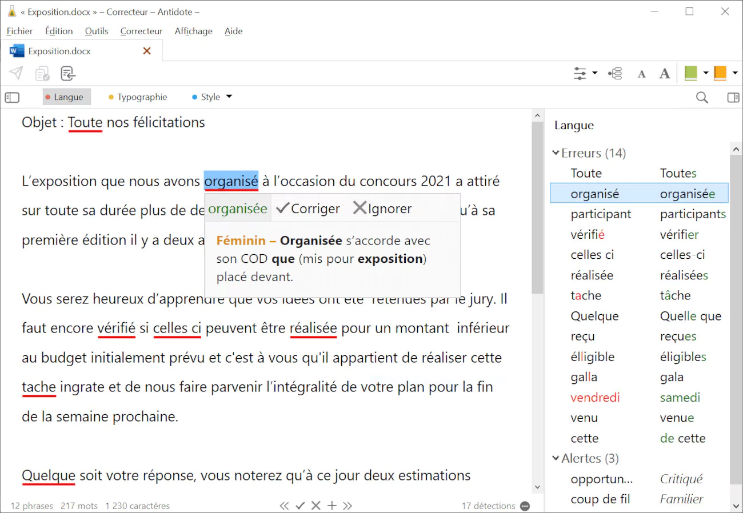Open the Style dropdown arrow
Screen dimensions: 743x513
(x=229, y=97)
